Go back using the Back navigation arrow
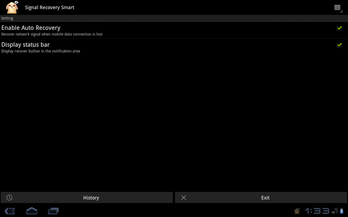The height and width of the screenshot is (217, 348). pos(10,211)
